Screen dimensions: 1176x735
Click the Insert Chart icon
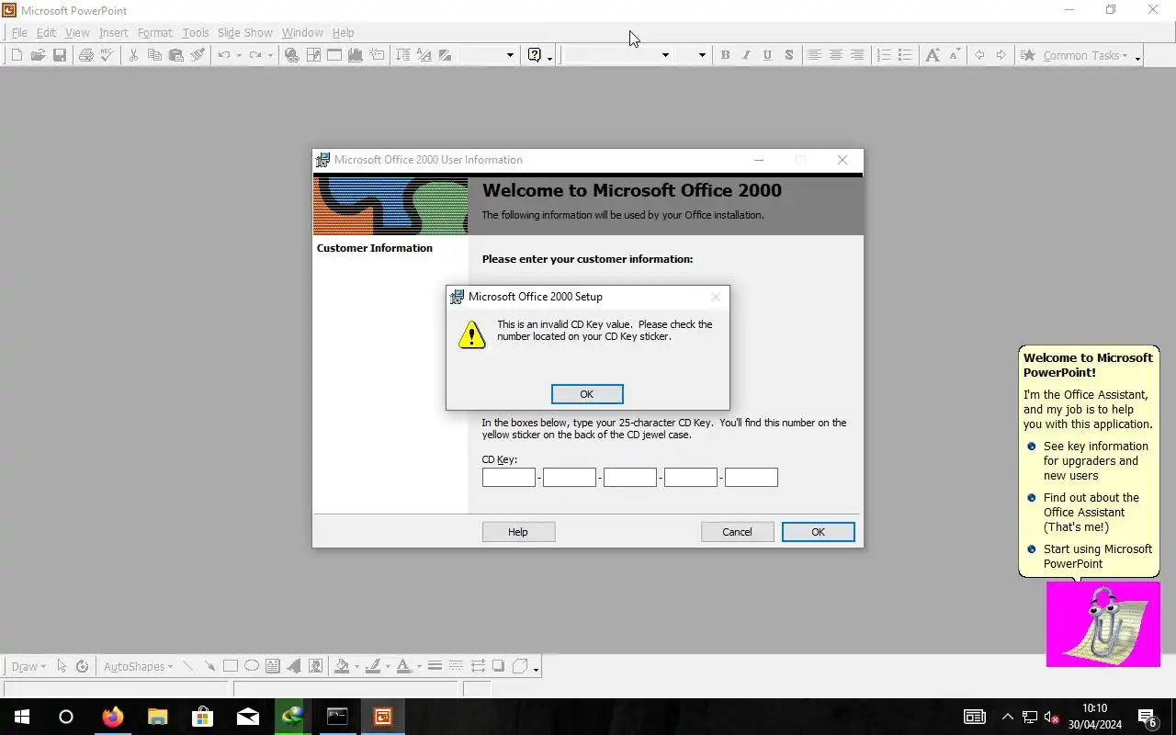(x=356, y=55)
